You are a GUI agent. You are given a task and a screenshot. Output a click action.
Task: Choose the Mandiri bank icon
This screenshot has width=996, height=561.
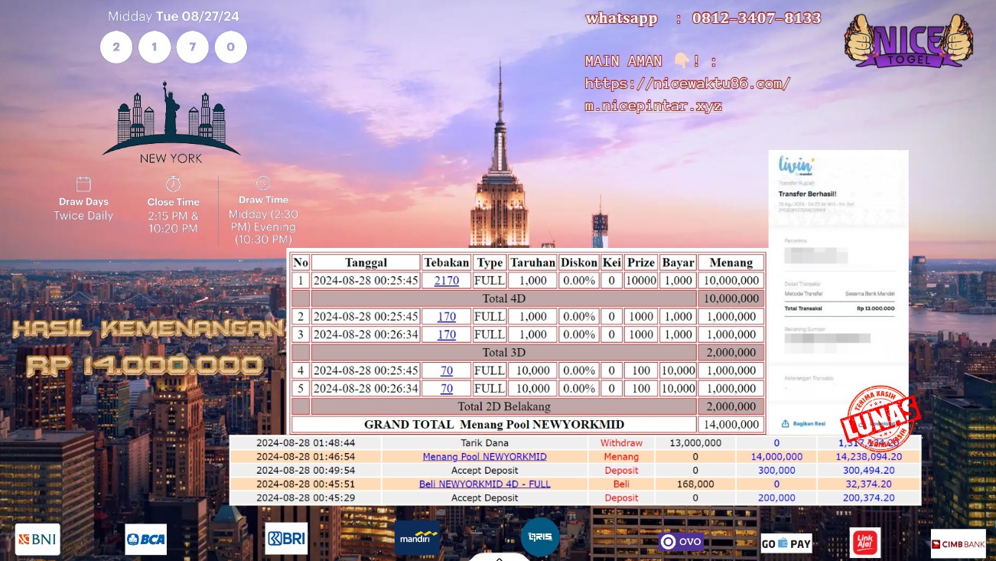(418, 538)
